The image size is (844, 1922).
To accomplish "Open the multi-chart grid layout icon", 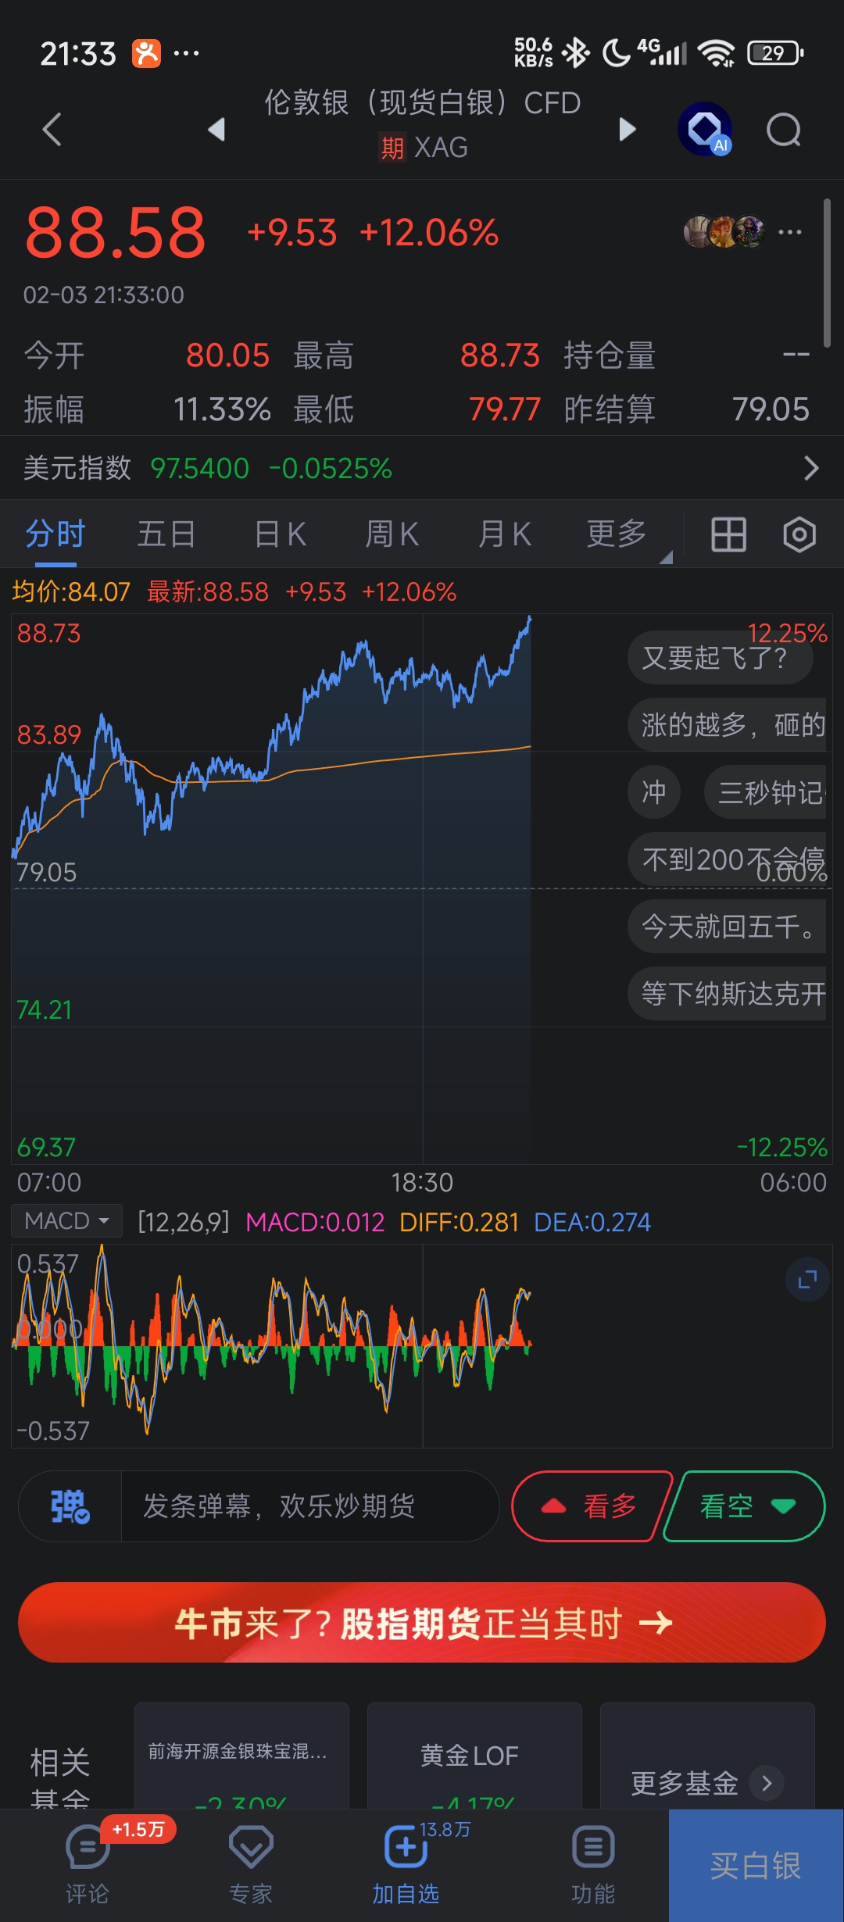I will pos(728,535).
